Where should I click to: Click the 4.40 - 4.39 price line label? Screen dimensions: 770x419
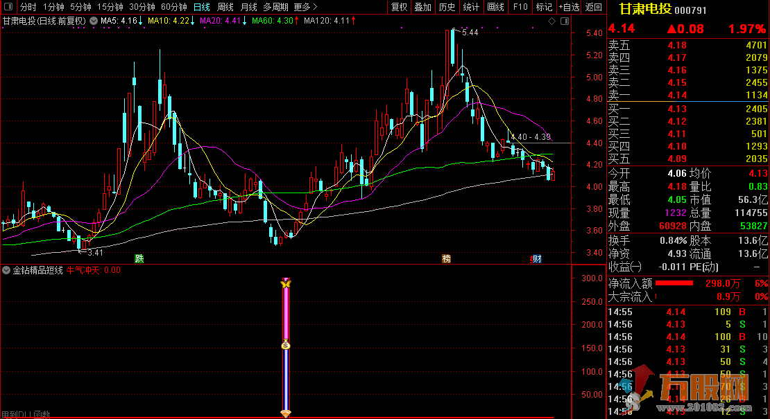pyautogui.click(x=531, y=137)
